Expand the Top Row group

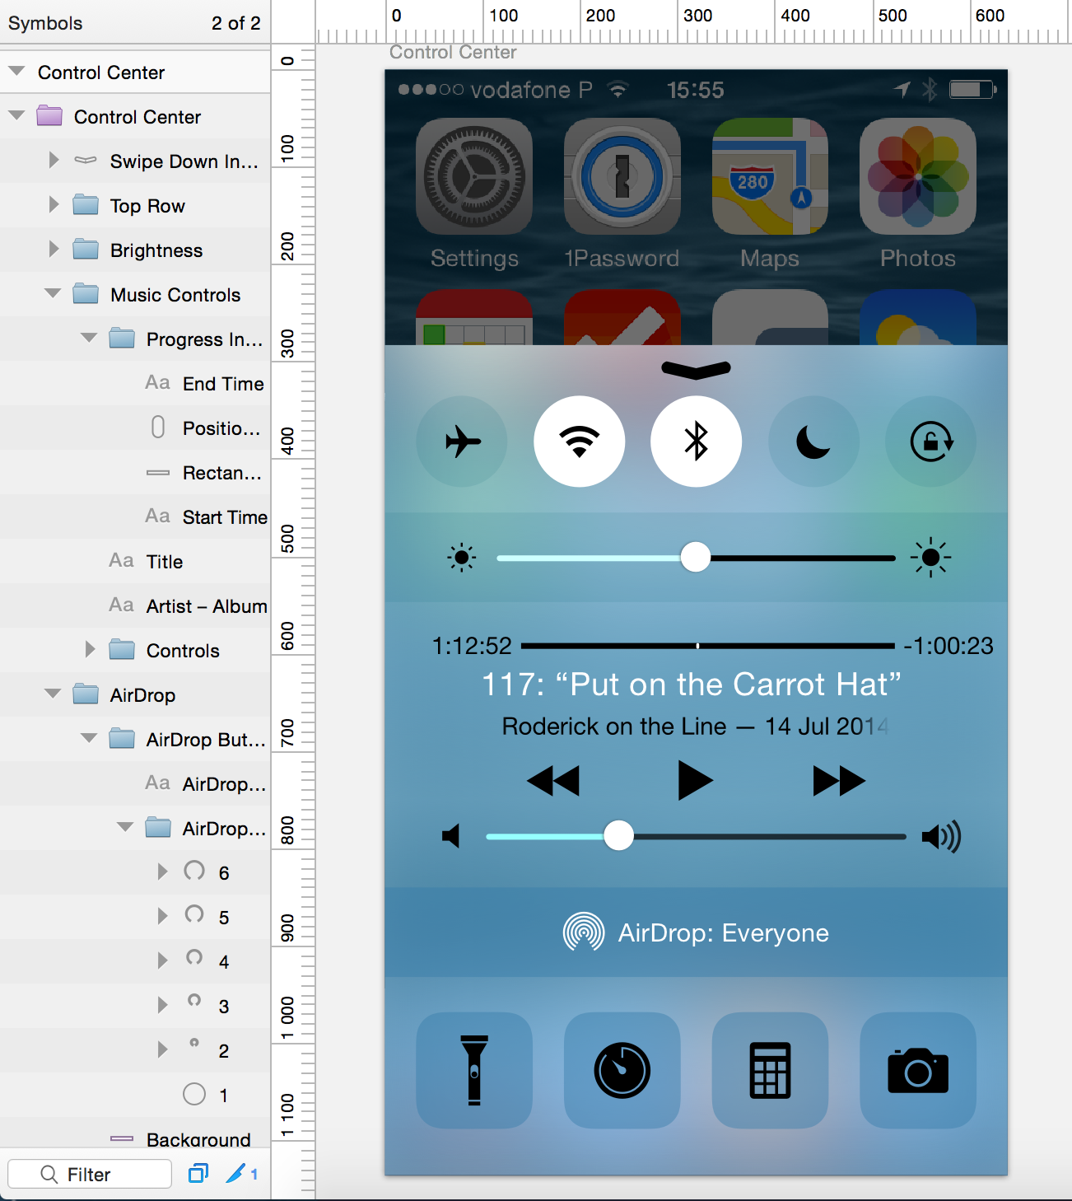[54, 204]
